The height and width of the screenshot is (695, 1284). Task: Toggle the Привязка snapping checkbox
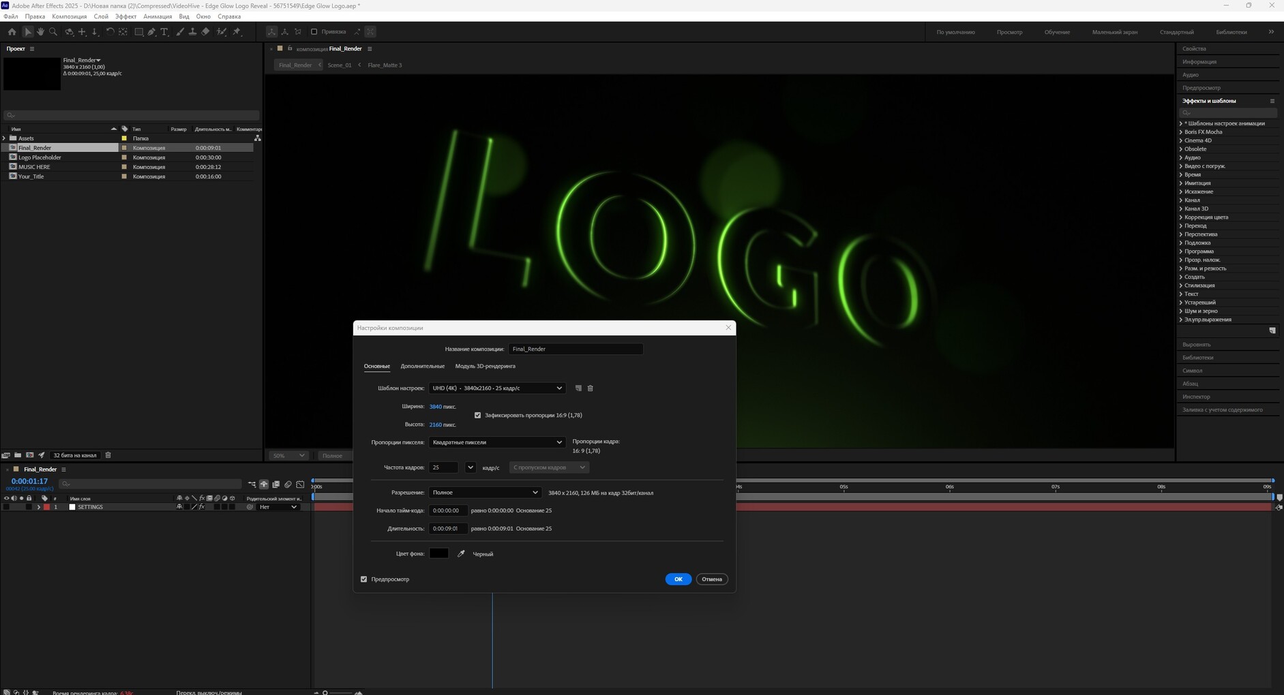[x=314, y=32]
